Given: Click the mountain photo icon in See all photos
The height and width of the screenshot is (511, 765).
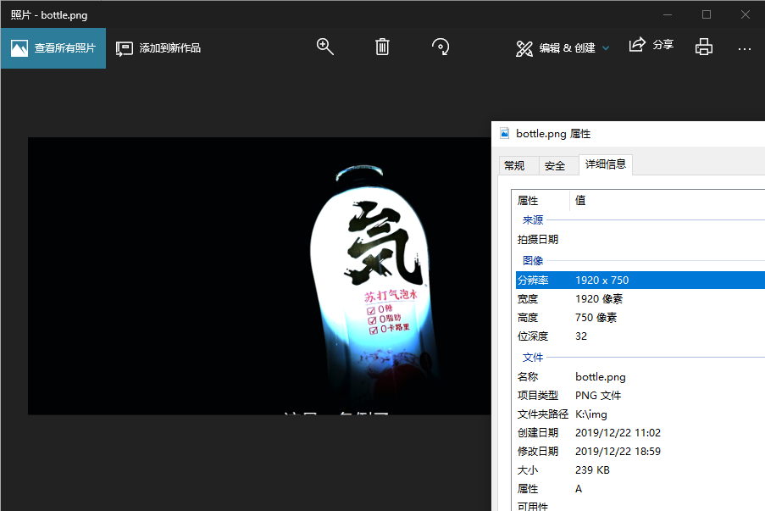Looking at the screenshot, I should [x=19, y=47].
